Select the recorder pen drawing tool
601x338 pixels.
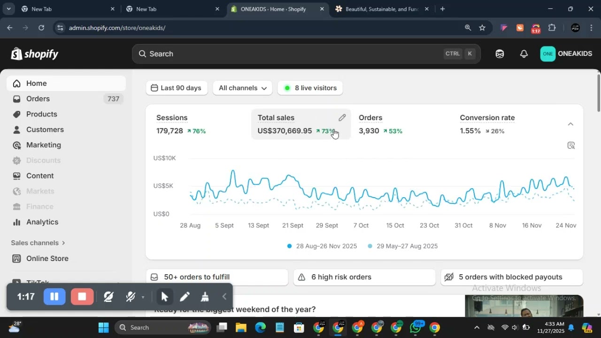point(185,296)
